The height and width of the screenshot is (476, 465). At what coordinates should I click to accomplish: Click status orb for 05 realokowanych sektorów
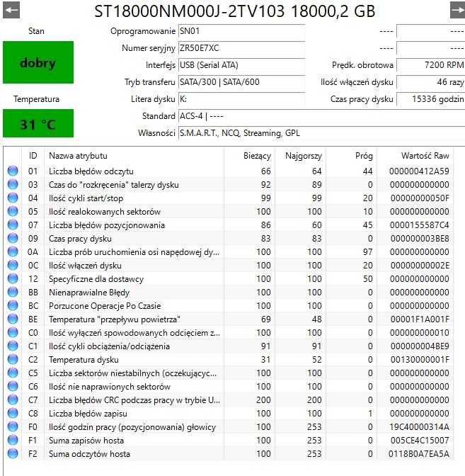(13, 211)
